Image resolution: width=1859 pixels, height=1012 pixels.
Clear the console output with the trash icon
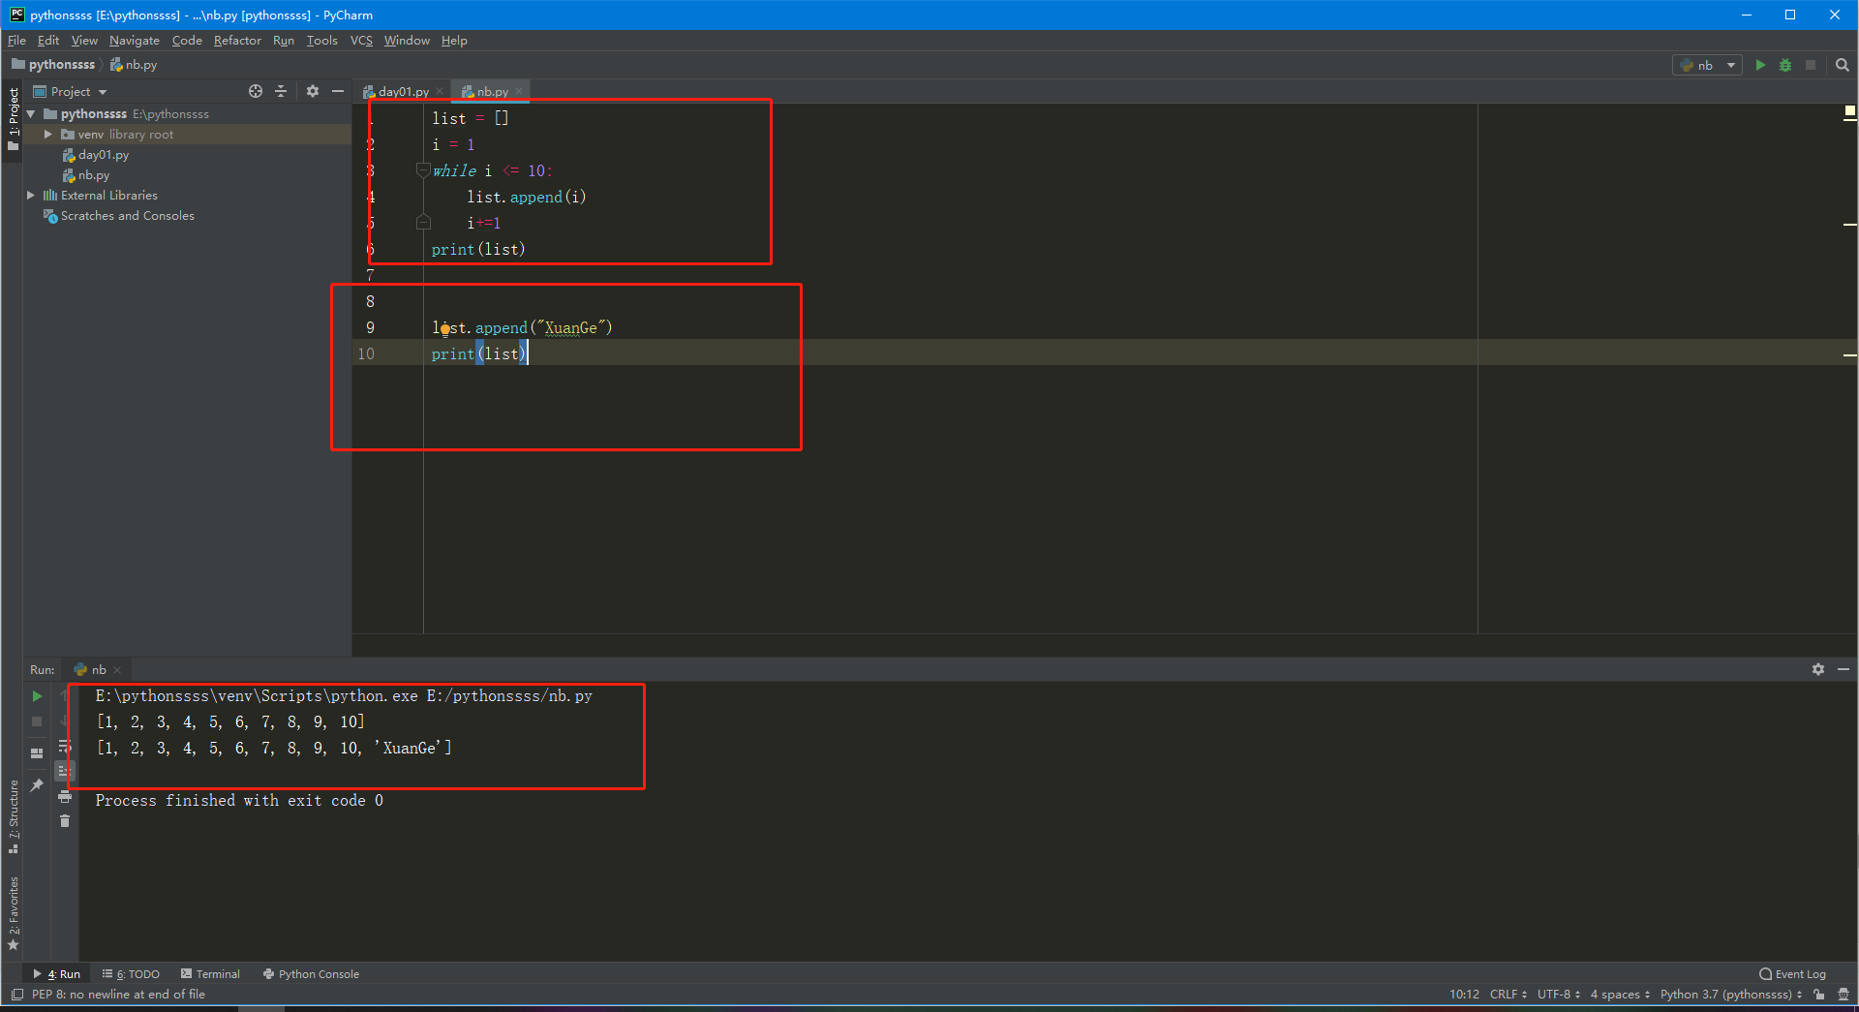click(x=64, y=821)
